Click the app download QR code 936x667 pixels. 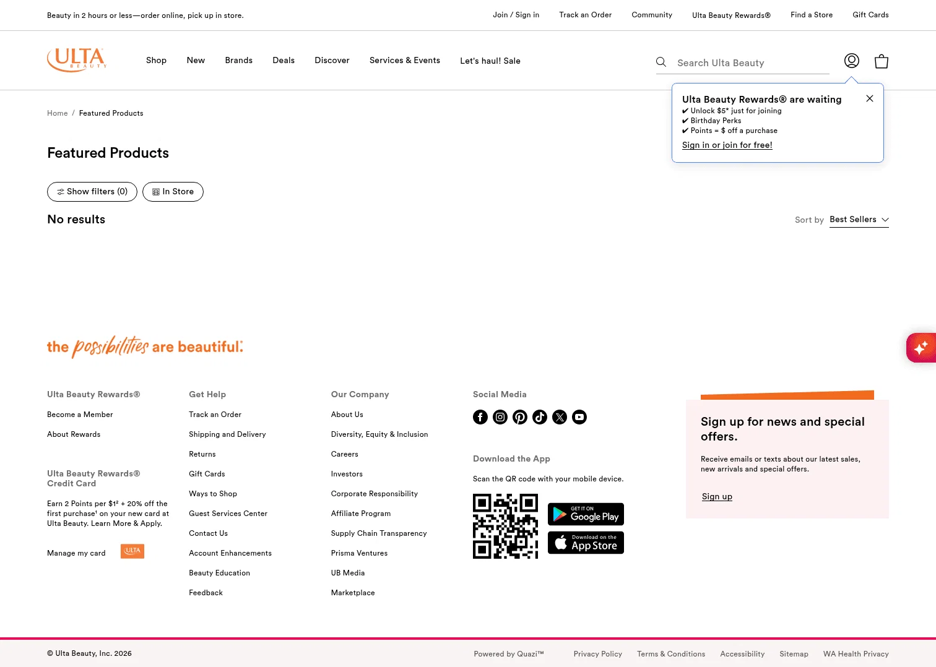click(505, 526)
